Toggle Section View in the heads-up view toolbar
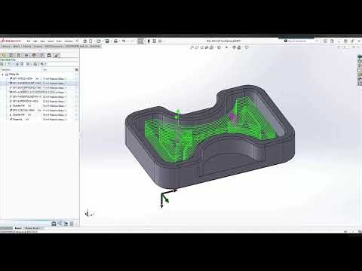The image size is (362, 271). [x=207, y=47]
